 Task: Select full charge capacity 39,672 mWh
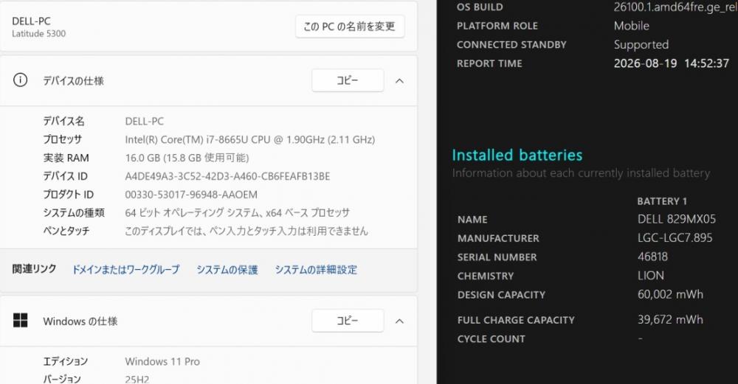pos(670,320)
